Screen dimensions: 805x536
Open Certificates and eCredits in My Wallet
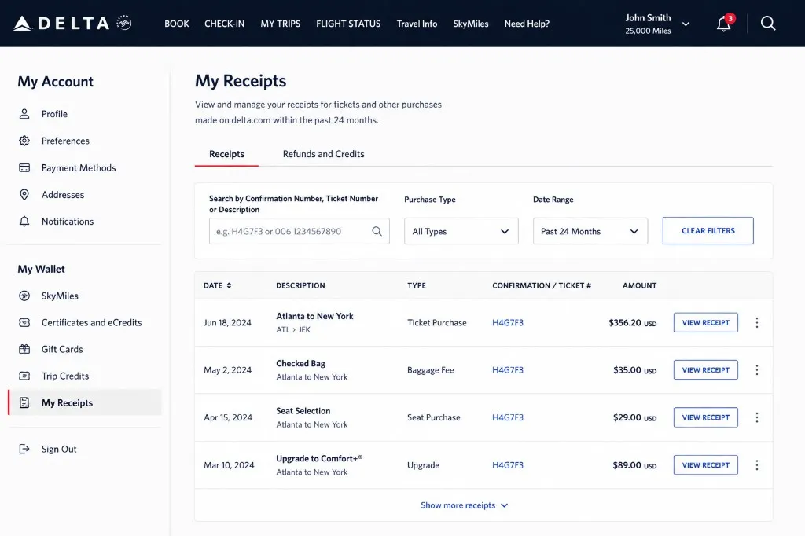point(91,322)
